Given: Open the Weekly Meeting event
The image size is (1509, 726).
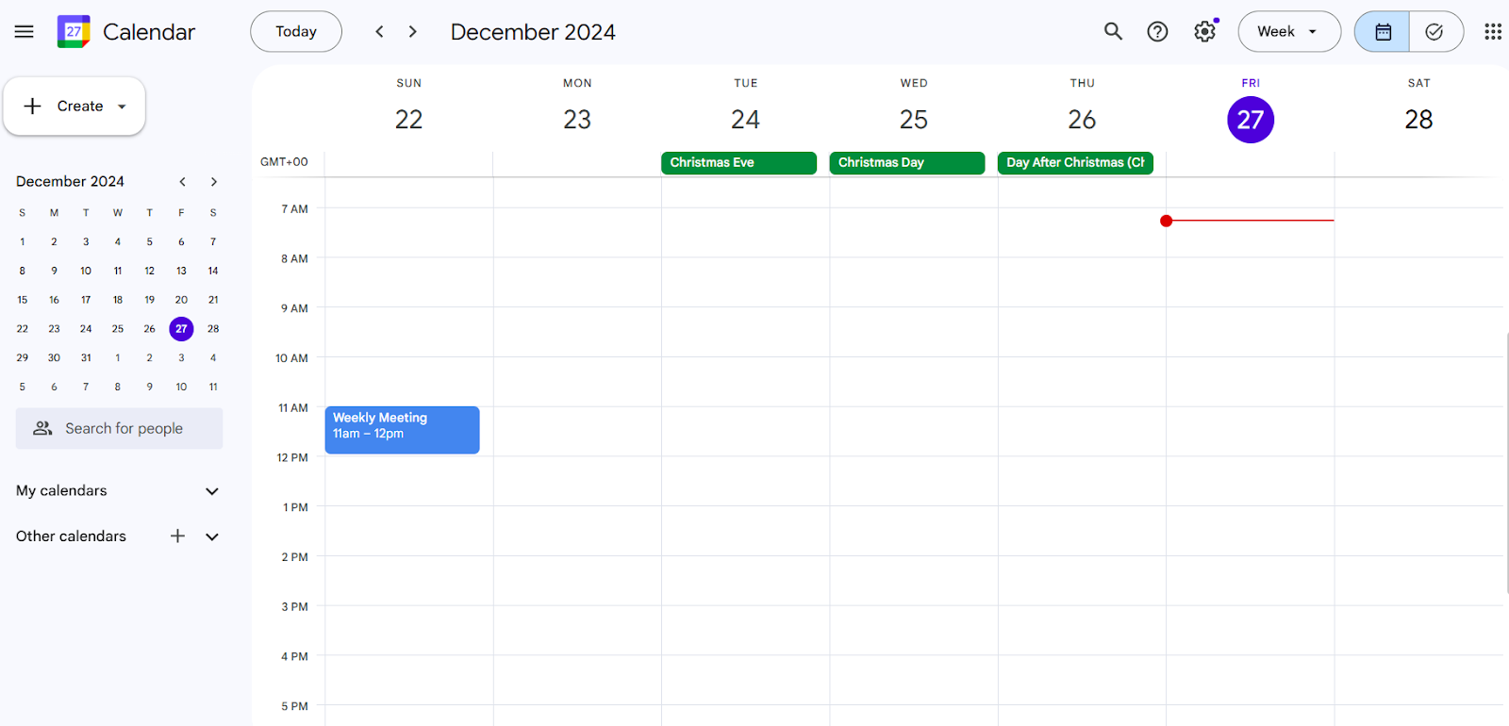Looking at the screenshot, I should tap(402, 430).
